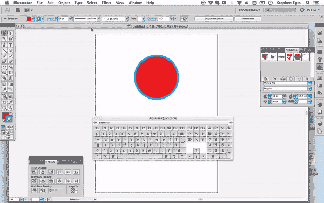Click Vertical Align Bottom in Align panel
324x203 pixels.
(x=76, y=172)
